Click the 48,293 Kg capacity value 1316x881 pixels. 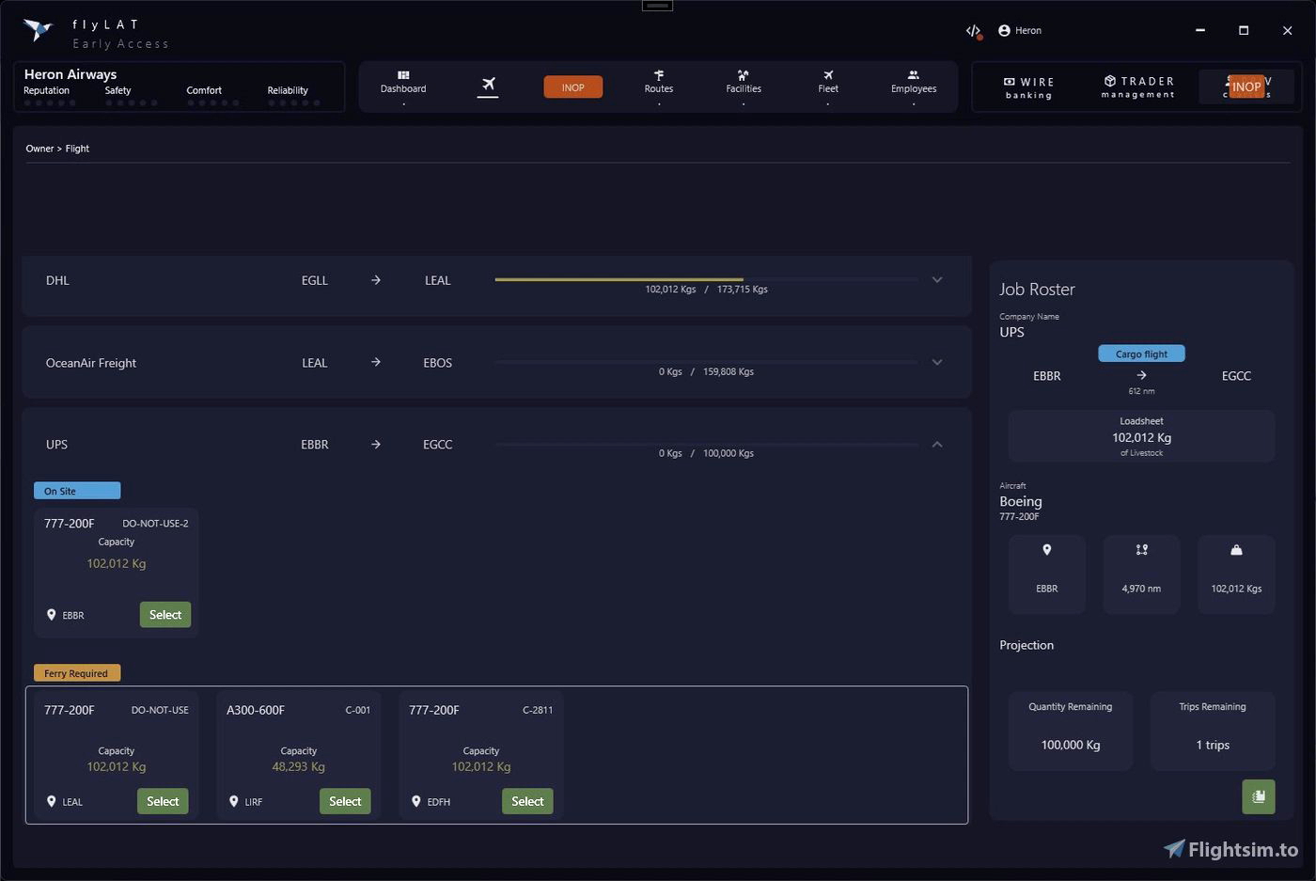pos(298,767)
